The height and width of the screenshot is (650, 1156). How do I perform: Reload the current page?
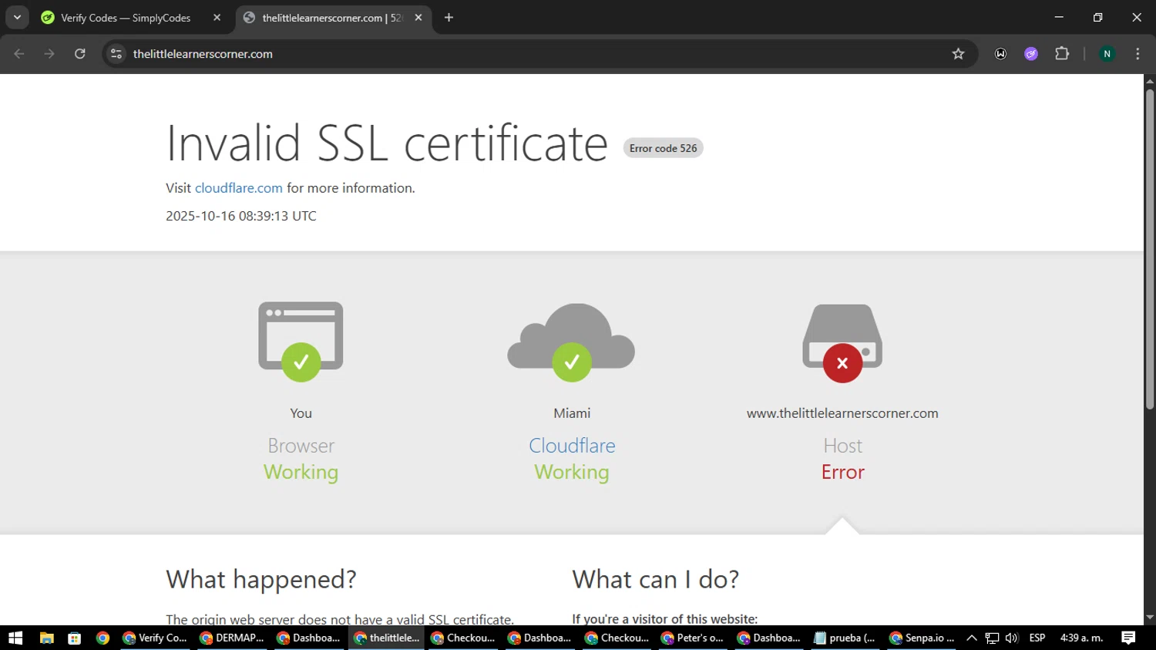(80, 54)
